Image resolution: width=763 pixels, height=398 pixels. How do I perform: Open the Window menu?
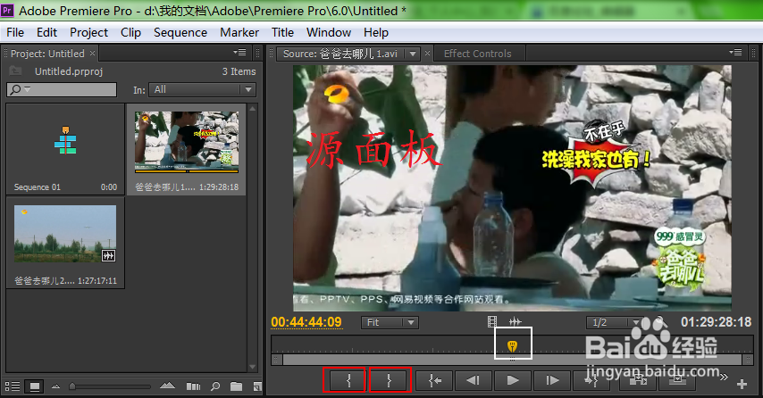329,32
